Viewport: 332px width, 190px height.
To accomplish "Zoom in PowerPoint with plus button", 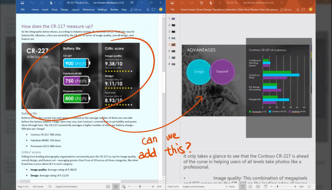I will click(x=296, y=187).
